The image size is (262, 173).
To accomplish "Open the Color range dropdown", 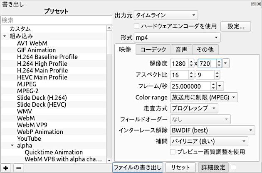I will [204, 97].
